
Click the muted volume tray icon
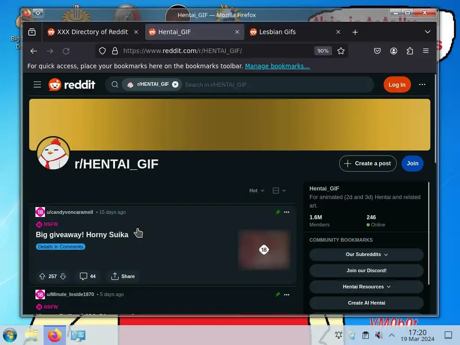[x=379, y=335]
